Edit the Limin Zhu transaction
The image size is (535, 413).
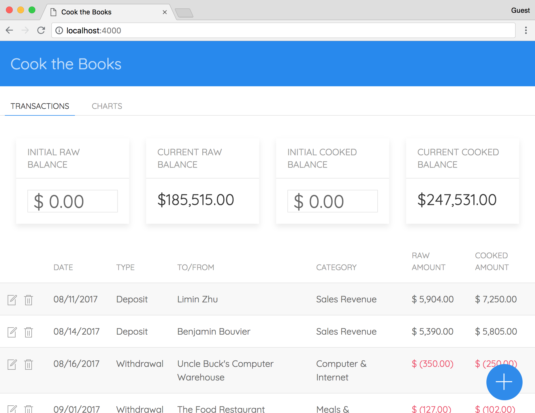[12, 300]
